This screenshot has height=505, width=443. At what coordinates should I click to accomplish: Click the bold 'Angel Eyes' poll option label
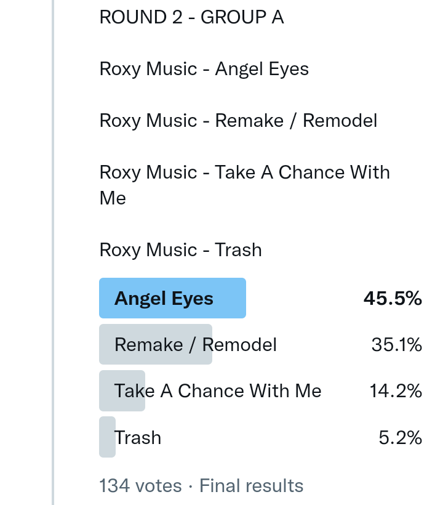click(x=164, y=299)
